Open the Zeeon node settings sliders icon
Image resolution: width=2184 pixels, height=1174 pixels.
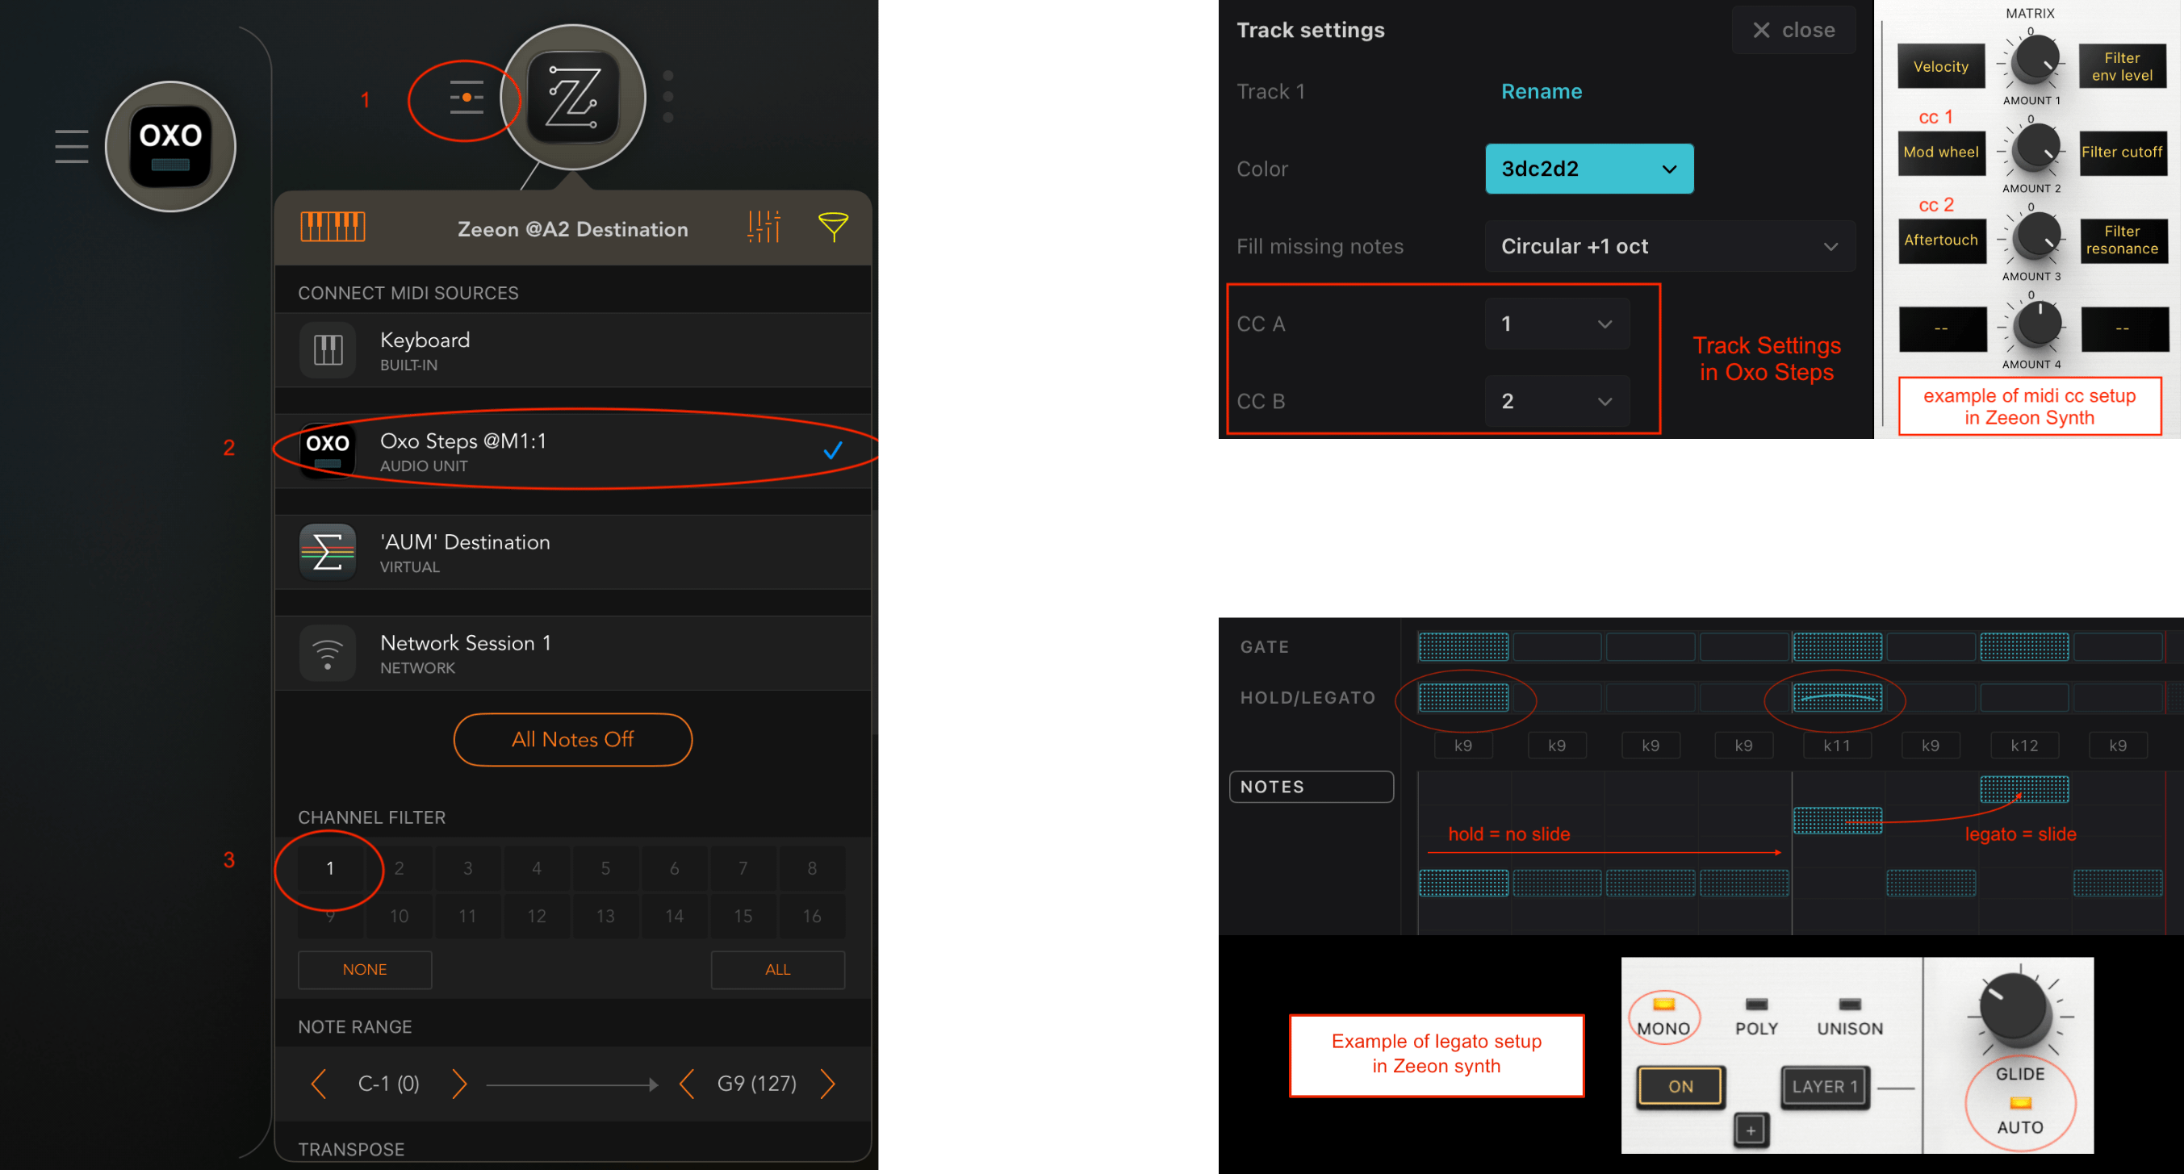(x=467, y=98)
